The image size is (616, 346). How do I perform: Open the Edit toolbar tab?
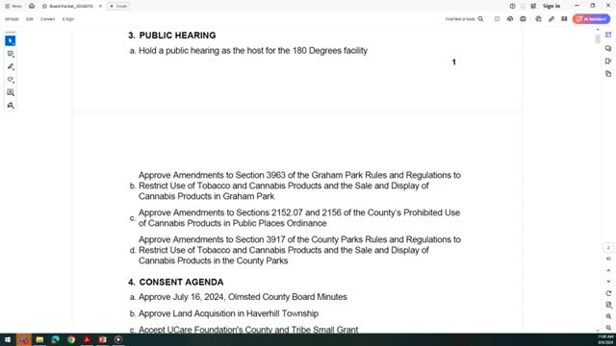point(30,19)
